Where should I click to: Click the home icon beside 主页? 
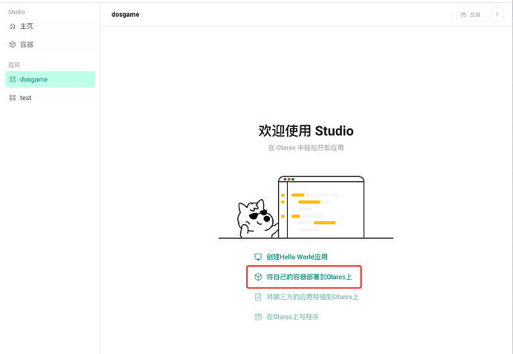point(13,27)
